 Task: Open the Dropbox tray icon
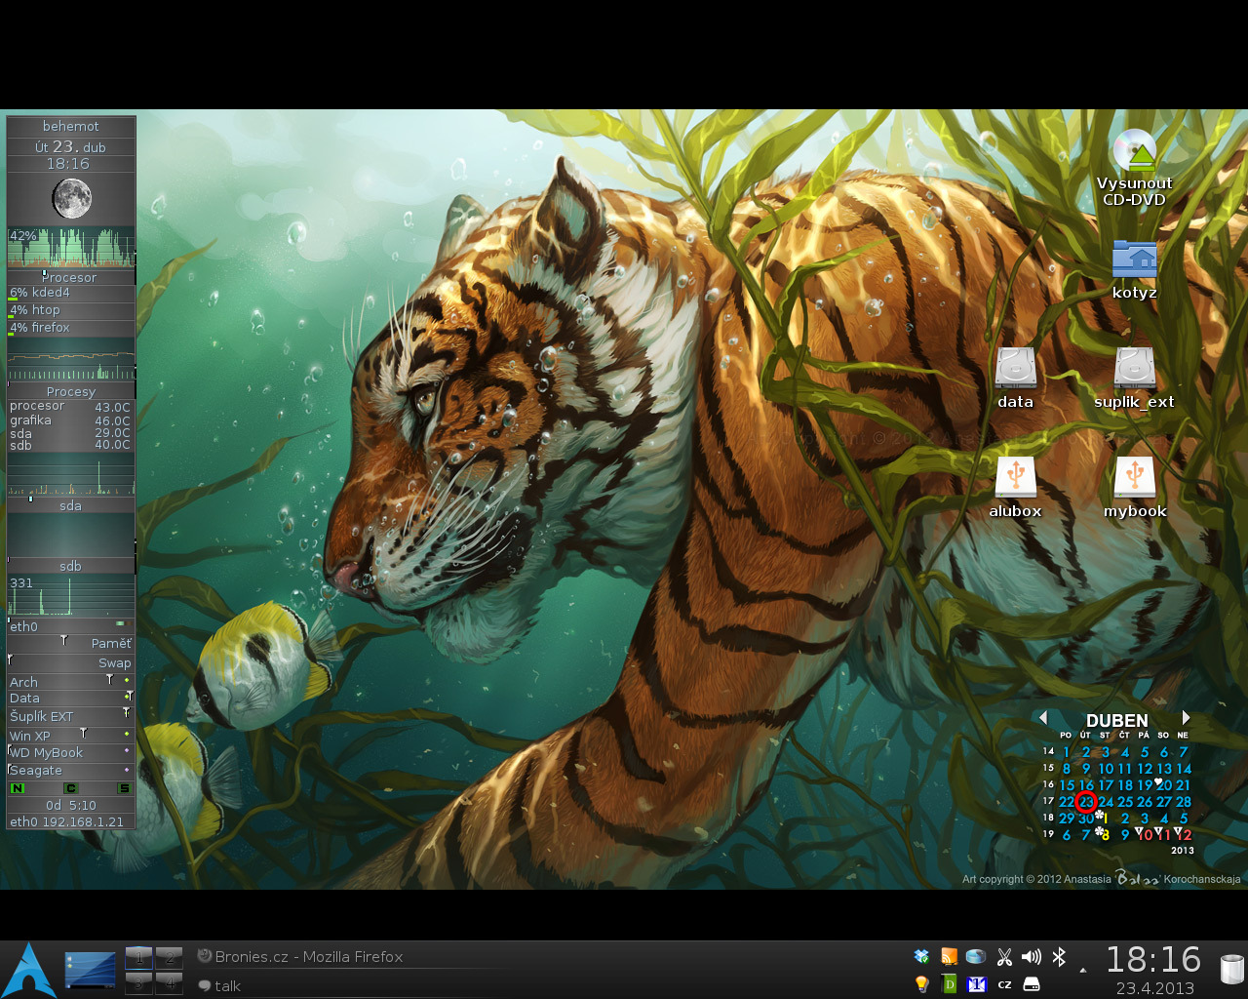[921, 957]
